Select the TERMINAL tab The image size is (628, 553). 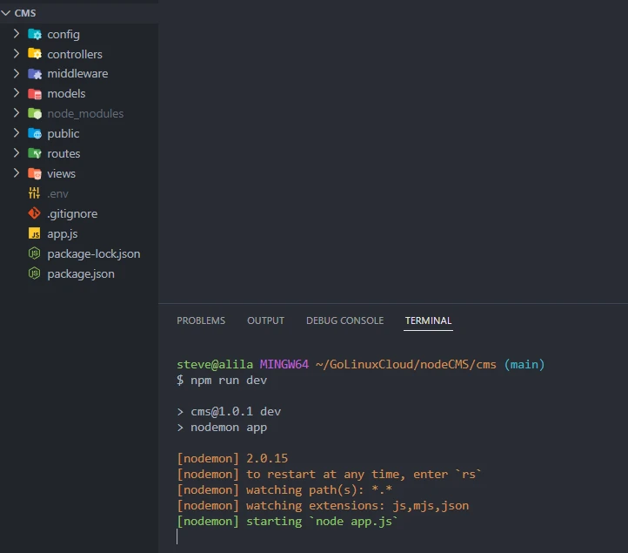tap(428, 320)
